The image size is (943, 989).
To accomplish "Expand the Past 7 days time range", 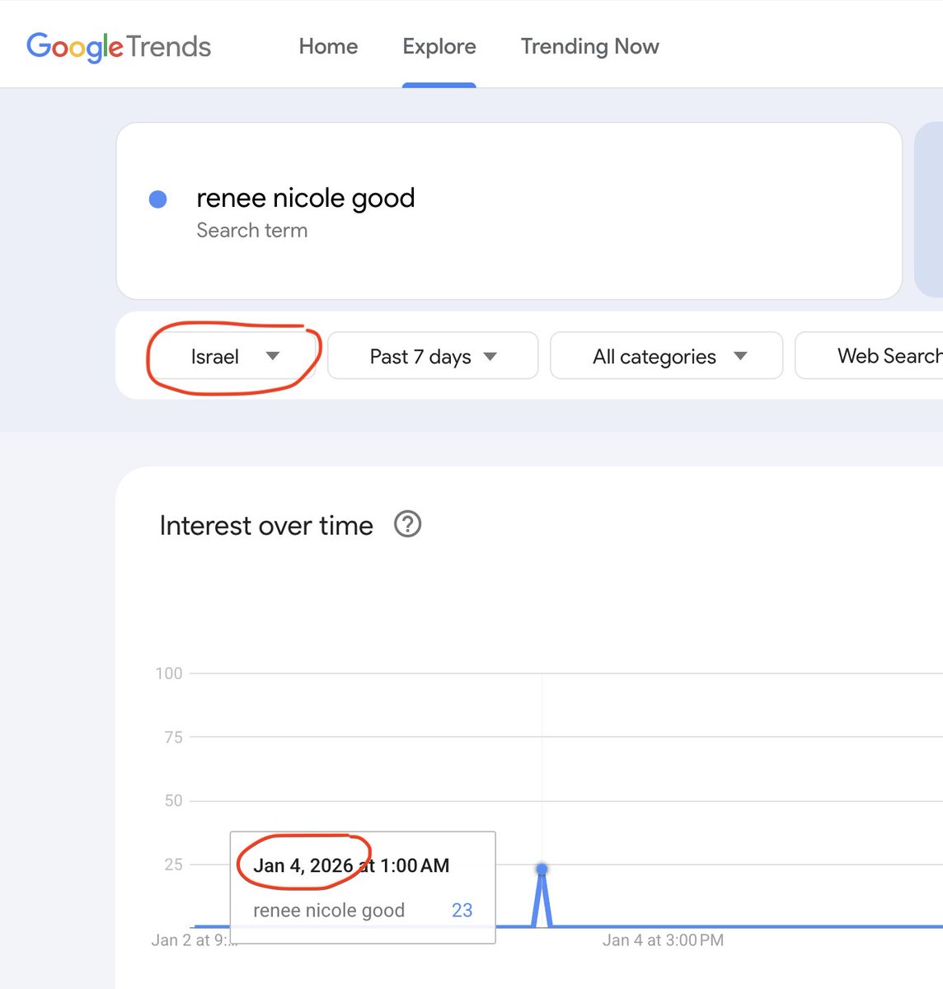I will [x=433, y=356].
